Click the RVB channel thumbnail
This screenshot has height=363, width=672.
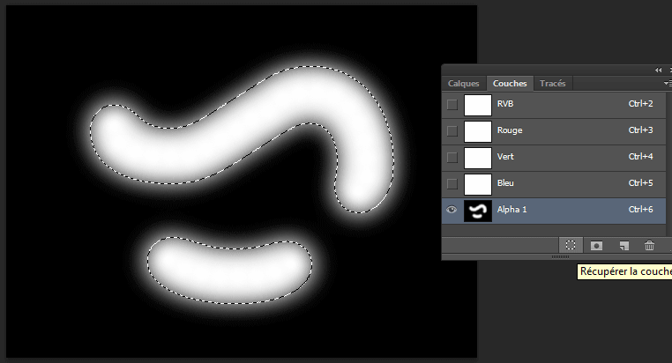coord(478,105)
